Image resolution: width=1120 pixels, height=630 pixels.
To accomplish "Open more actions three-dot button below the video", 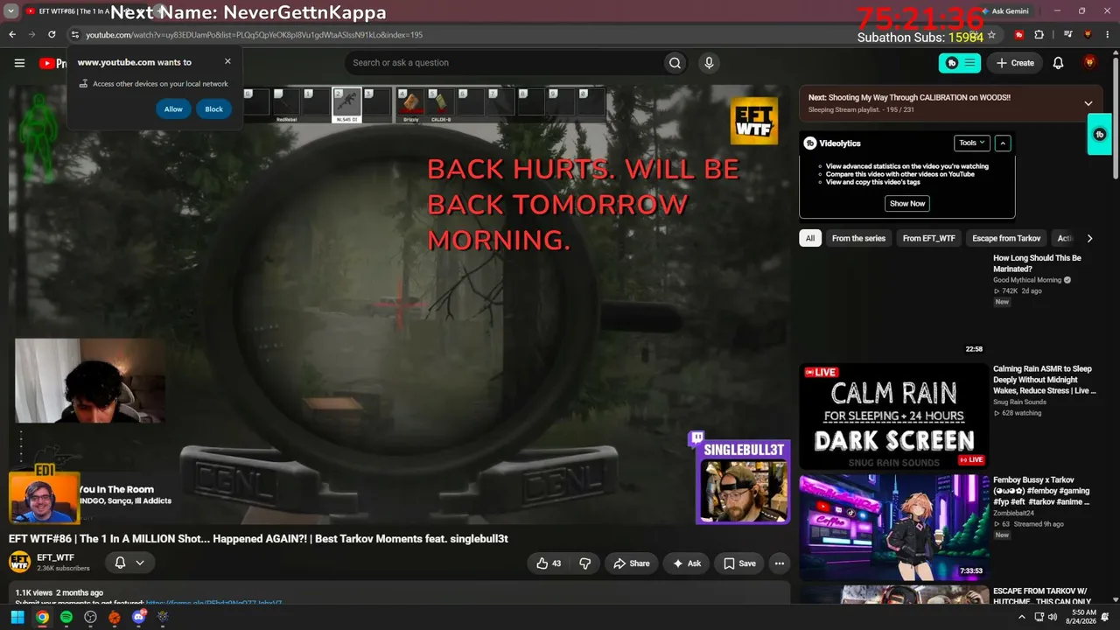I will point(779,563).
